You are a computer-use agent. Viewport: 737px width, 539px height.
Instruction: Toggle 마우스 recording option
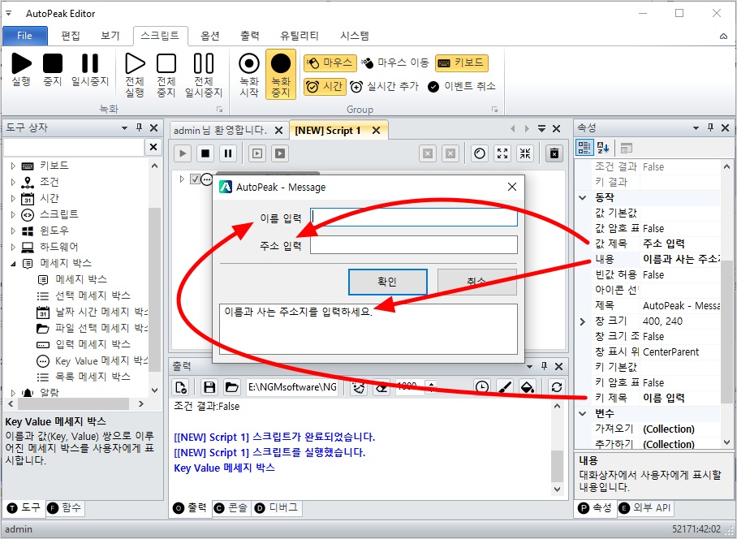coord(329,63)
